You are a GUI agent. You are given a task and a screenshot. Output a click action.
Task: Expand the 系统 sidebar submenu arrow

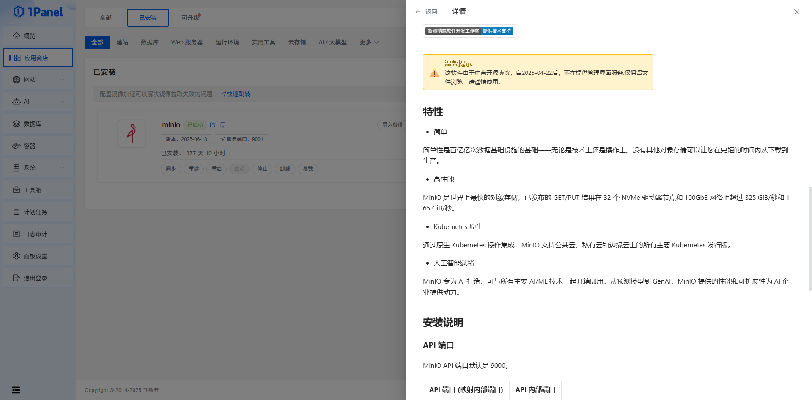(x=62, y=168)
